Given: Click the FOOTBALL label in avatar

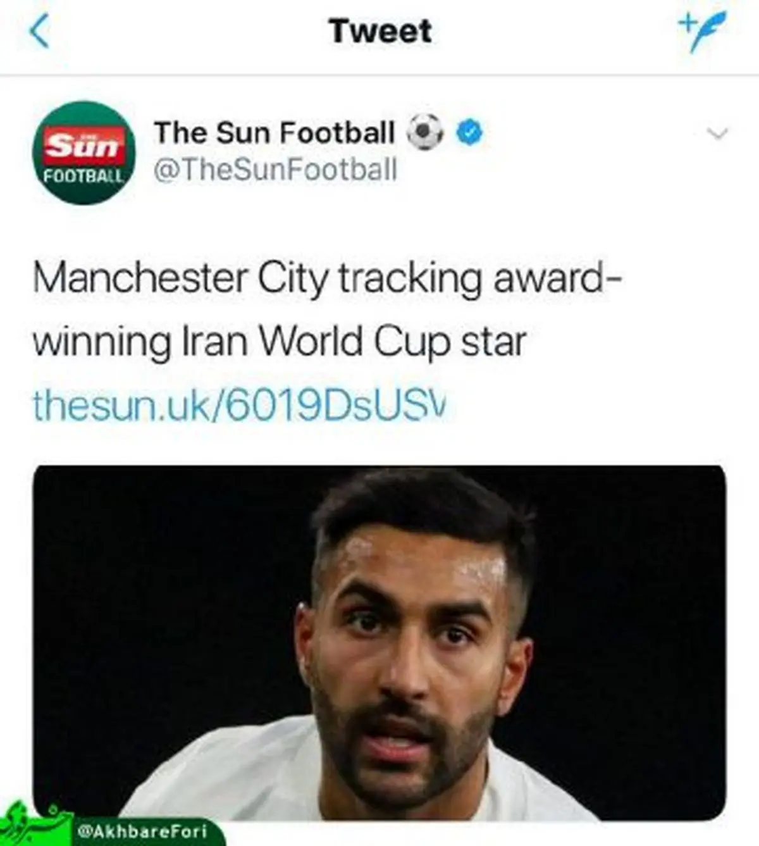Looking at the screenshot, I should coord(83,175).
